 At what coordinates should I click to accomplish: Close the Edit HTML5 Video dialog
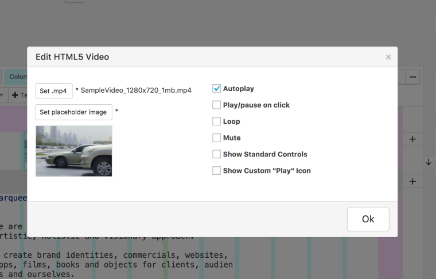coord(388,57)
